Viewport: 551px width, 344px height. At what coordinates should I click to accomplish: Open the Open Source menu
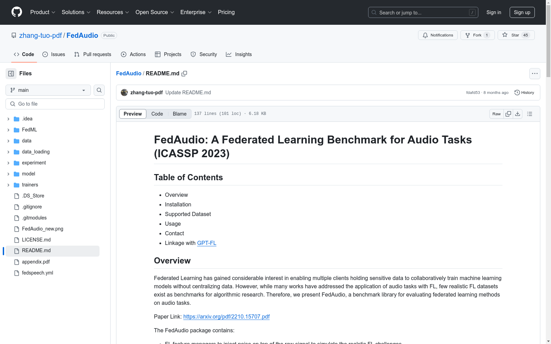point(155,12)
